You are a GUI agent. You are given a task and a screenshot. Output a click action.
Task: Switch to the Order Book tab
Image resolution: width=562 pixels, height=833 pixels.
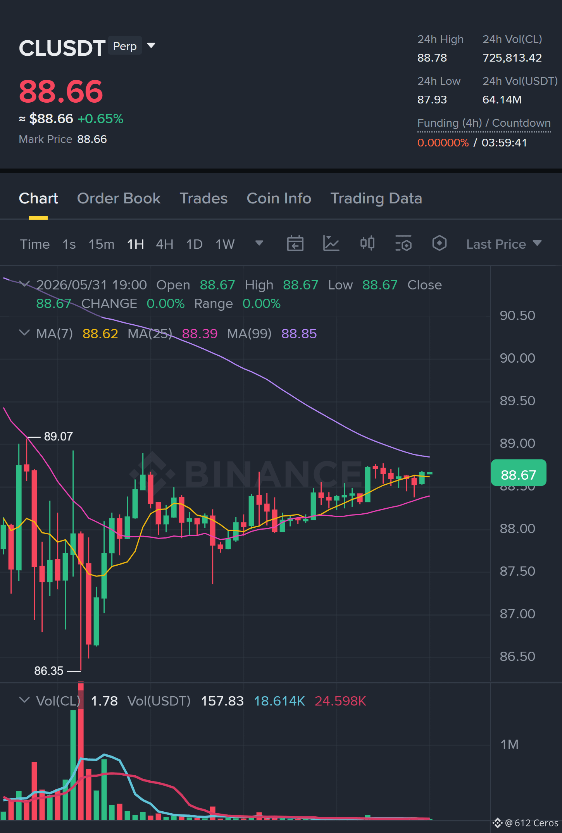[119, 198]
